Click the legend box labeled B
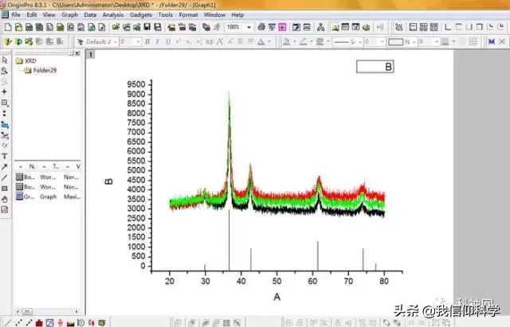Viewport: 510px width, 327px height. click(x=375, y=67)
